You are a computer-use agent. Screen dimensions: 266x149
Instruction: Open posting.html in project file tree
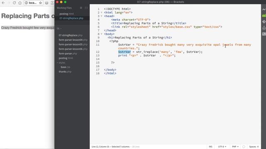point(66,58)
